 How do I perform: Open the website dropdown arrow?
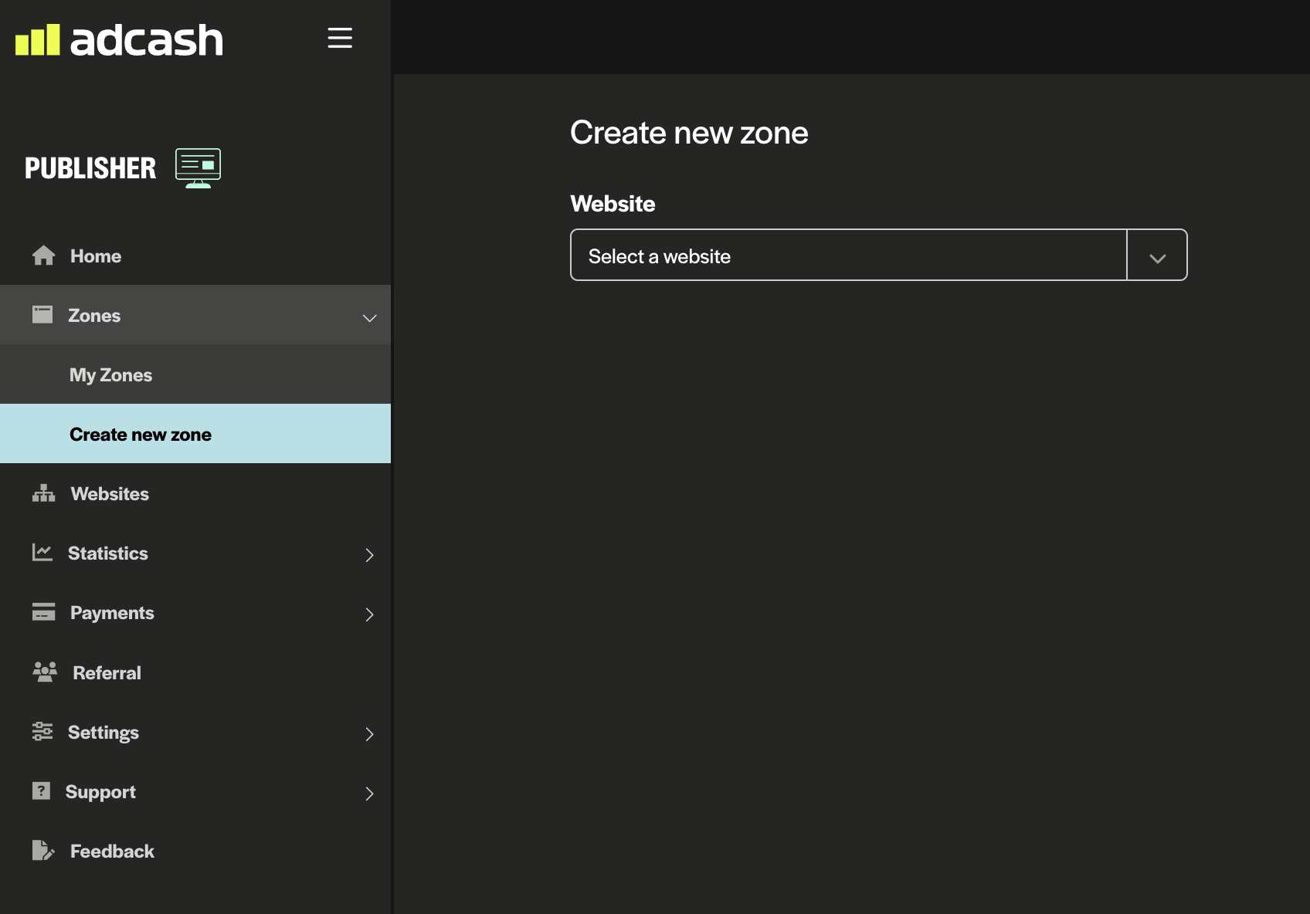pyautogui.click(x=1157, y=257)
